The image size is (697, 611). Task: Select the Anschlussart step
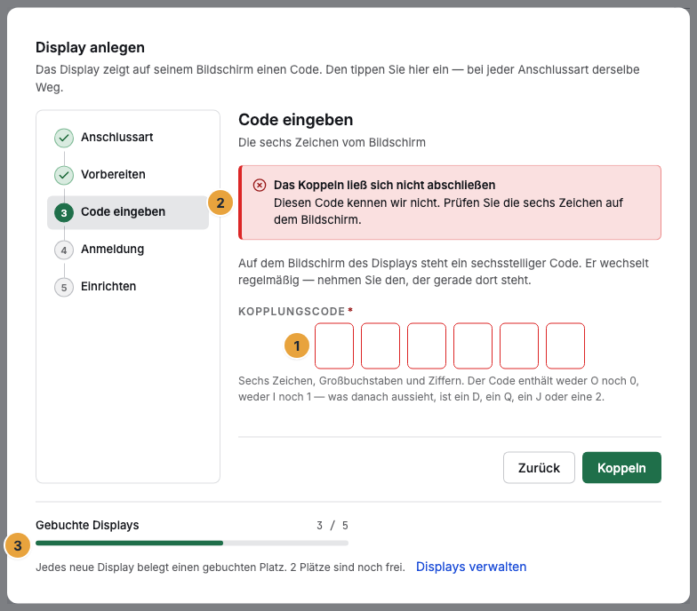point(128,137)
